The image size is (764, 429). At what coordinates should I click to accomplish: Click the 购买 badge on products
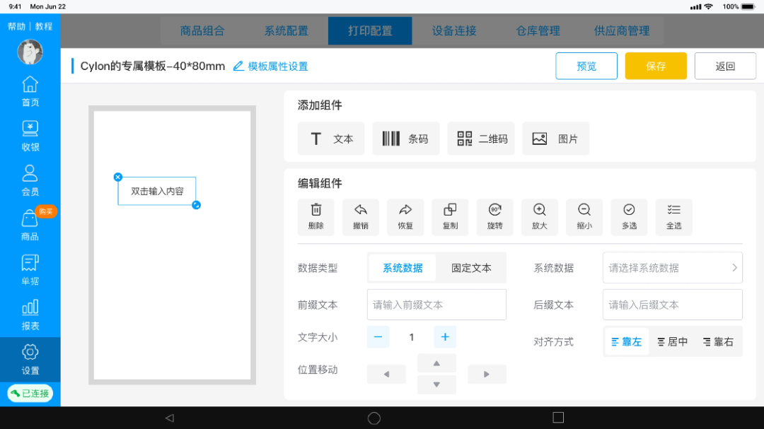click(x=46, y=211)
